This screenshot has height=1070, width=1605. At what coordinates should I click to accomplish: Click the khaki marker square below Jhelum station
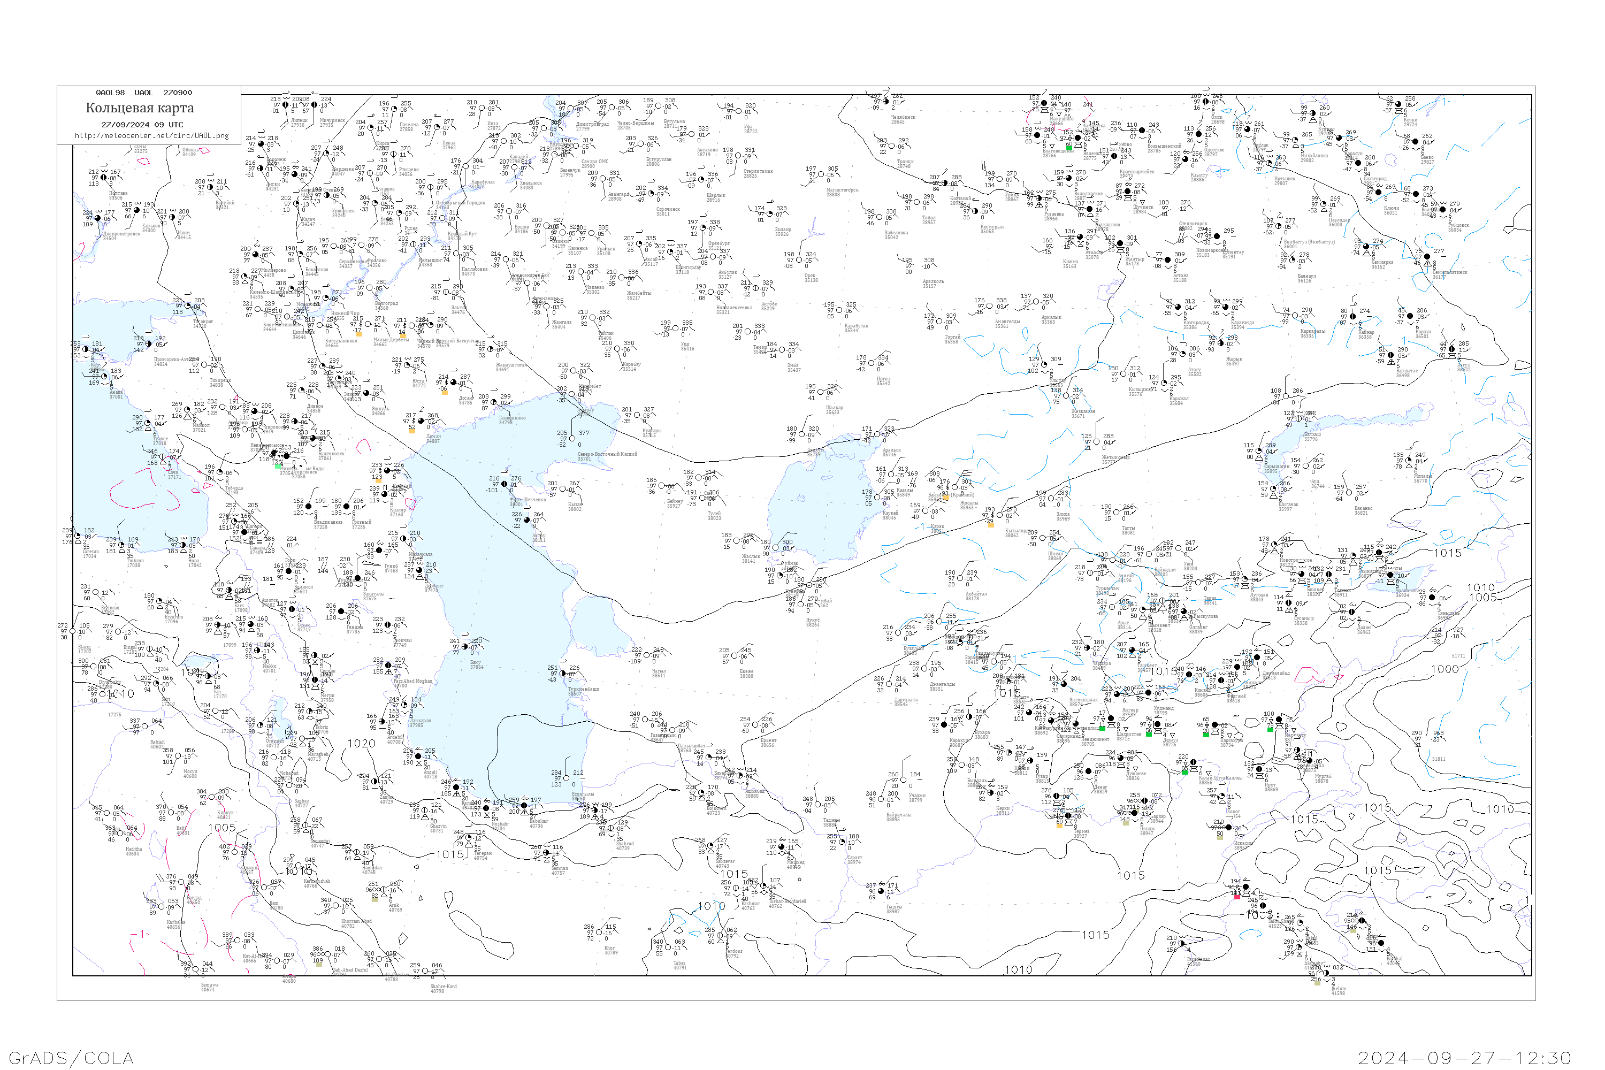click(x=1317, y=983)
